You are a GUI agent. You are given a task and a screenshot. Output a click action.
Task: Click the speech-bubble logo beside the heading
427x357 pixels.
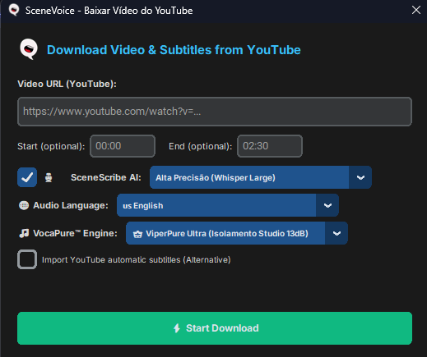tap(29, 49)
